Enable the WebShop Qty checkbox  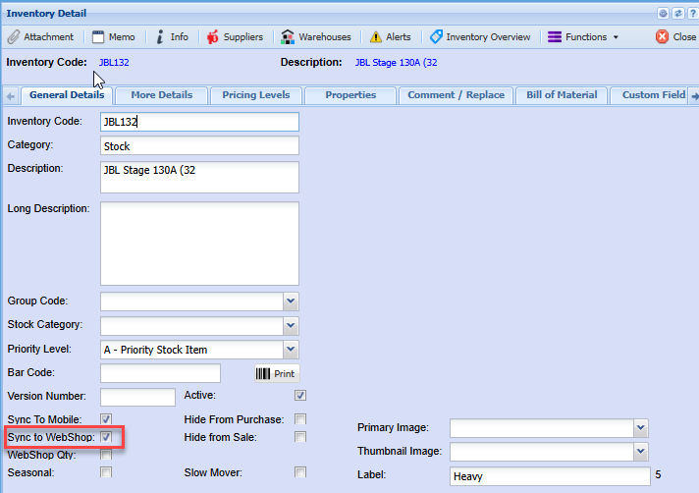(x=106, y=455)
